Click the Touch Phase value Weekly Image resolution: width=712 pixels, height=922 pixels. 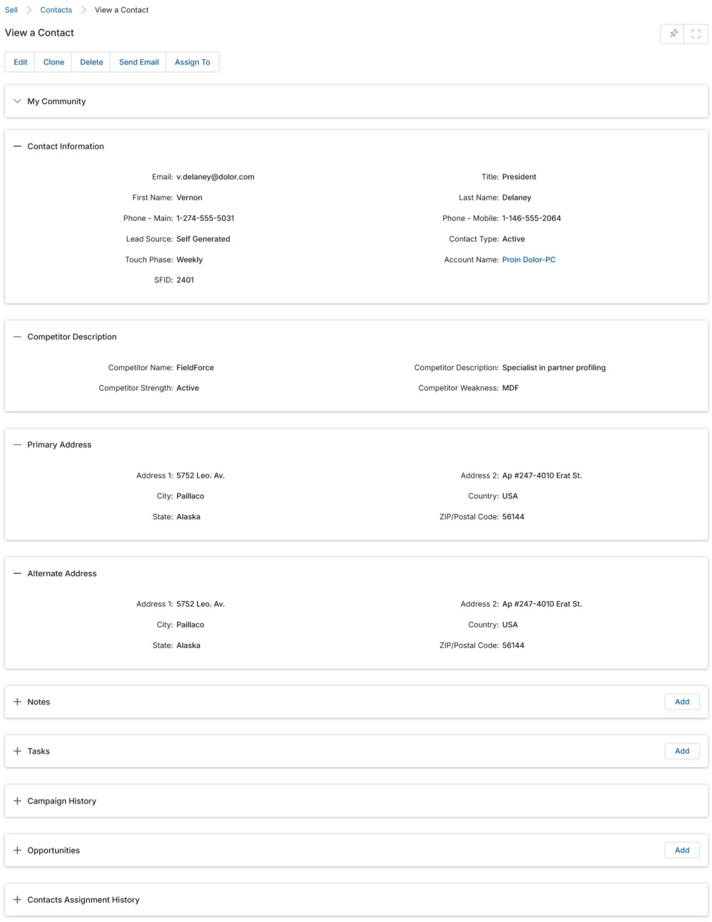point(190,260)
